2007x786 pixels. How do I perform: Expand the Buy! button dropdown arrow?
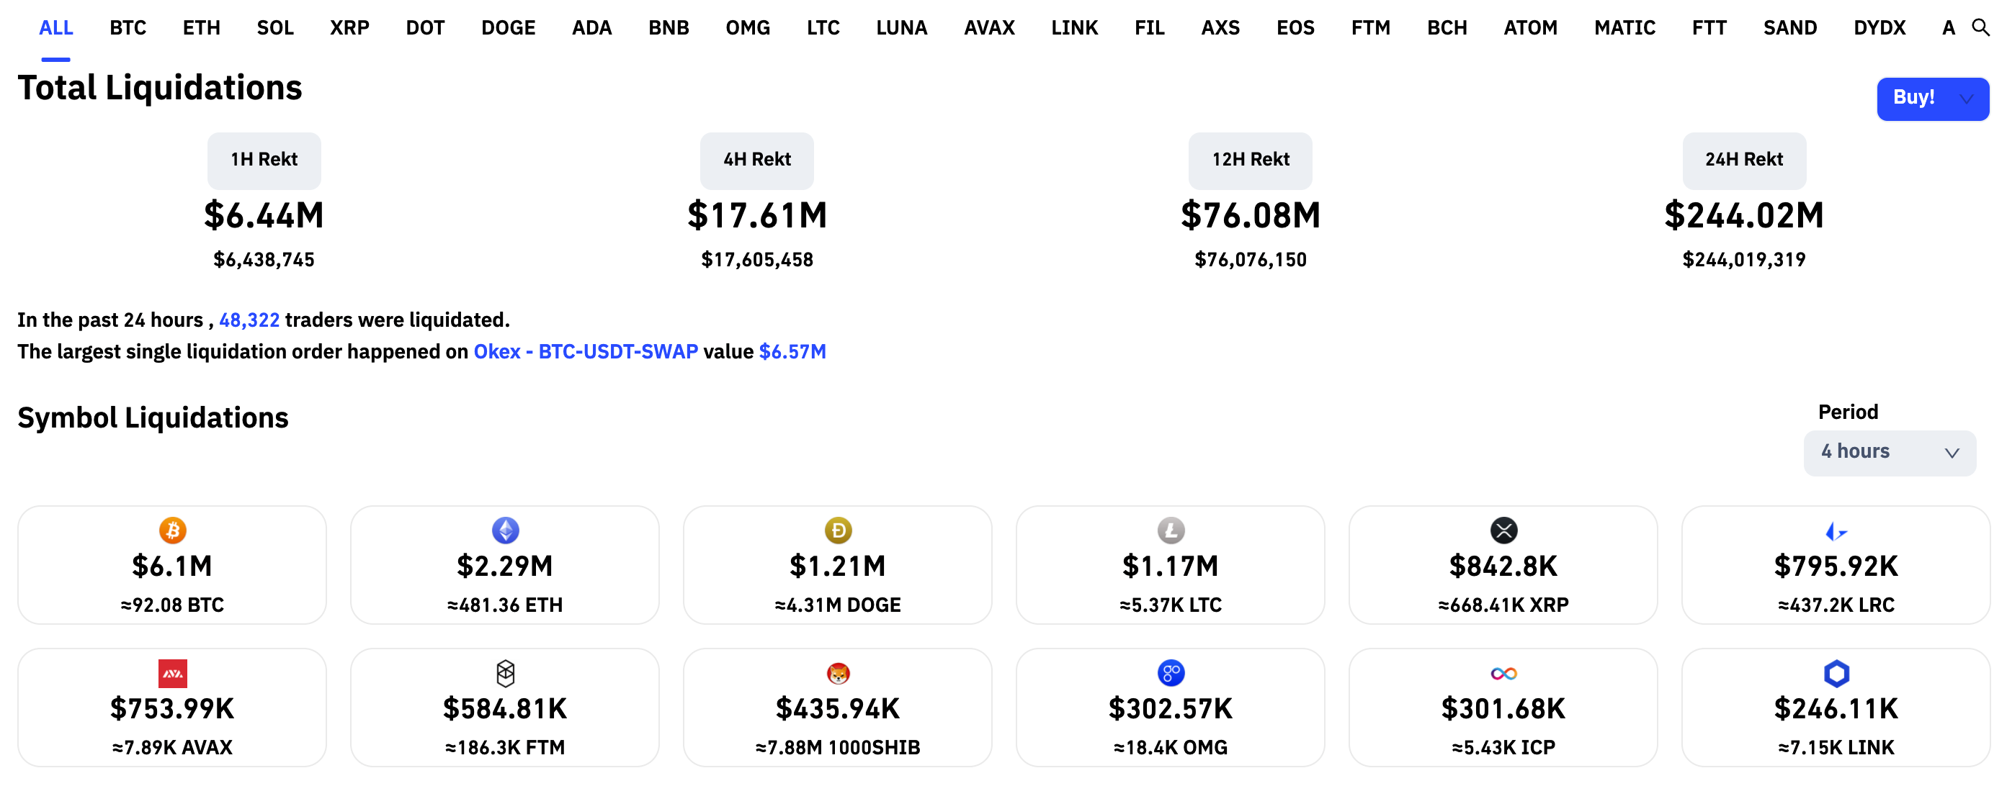(x=1967, y=99)
